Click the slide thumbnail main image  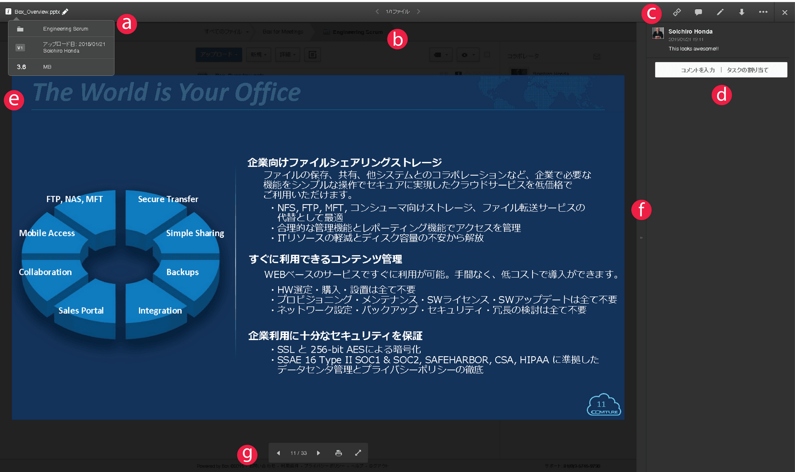318,247
